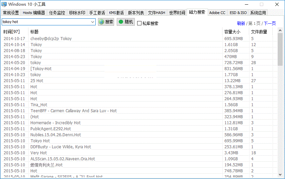Click the 470MB size cell
The image size is (285, 179).
point(230,56)
